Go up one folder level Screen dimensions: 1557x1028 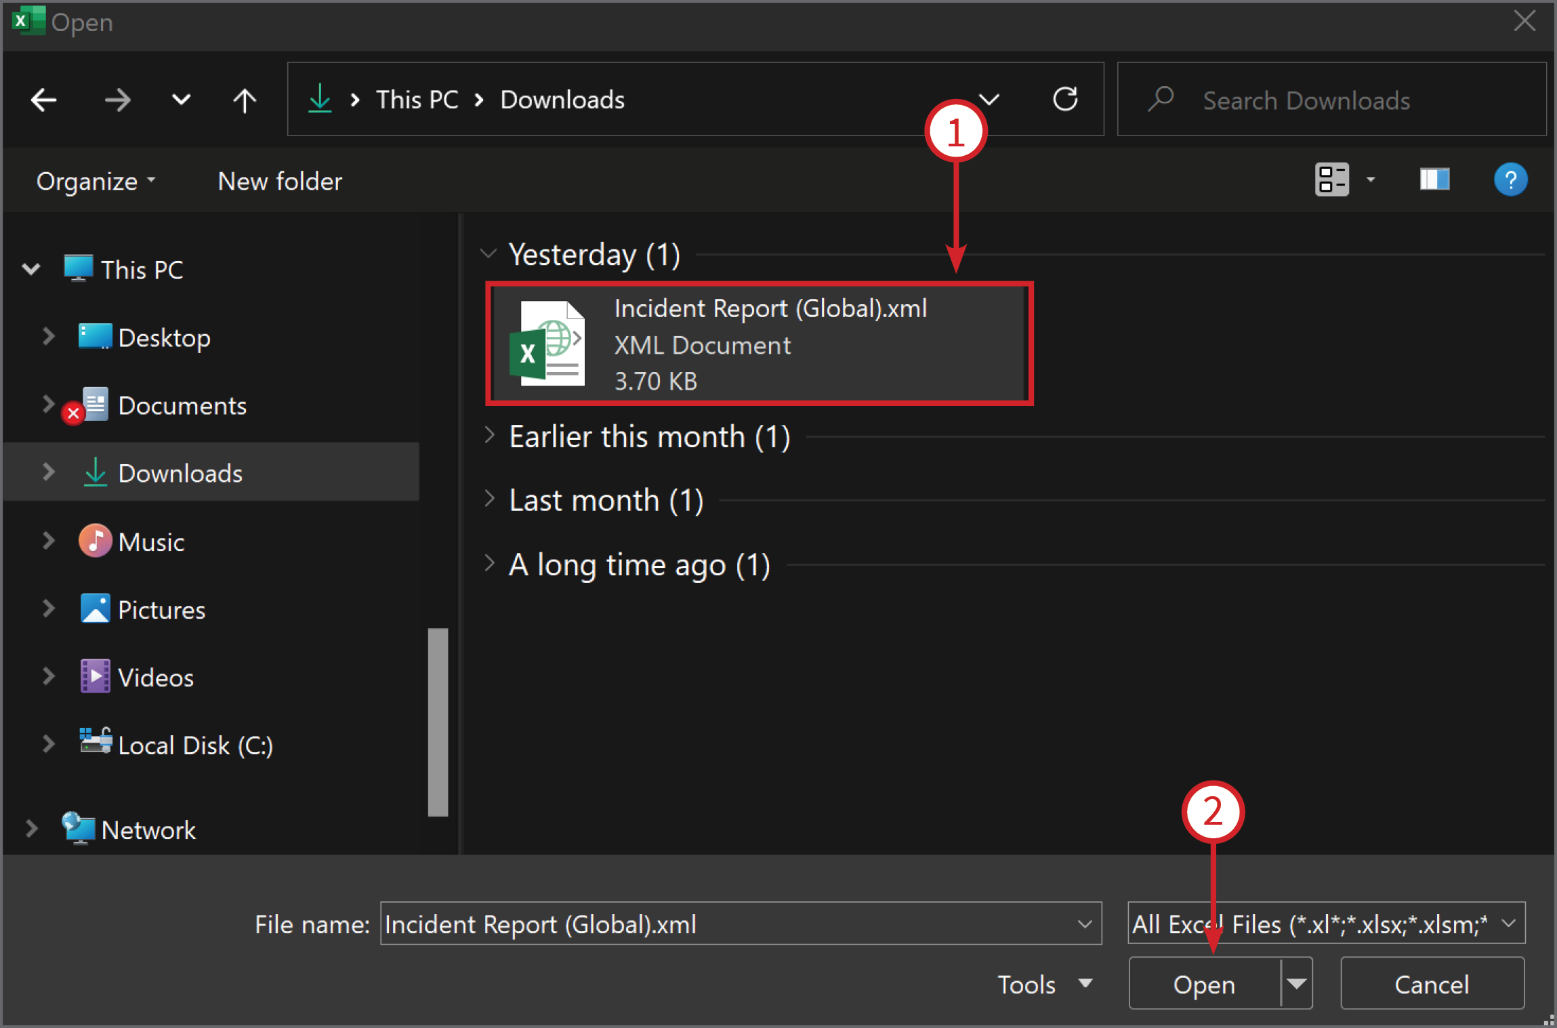click(245, 100)
